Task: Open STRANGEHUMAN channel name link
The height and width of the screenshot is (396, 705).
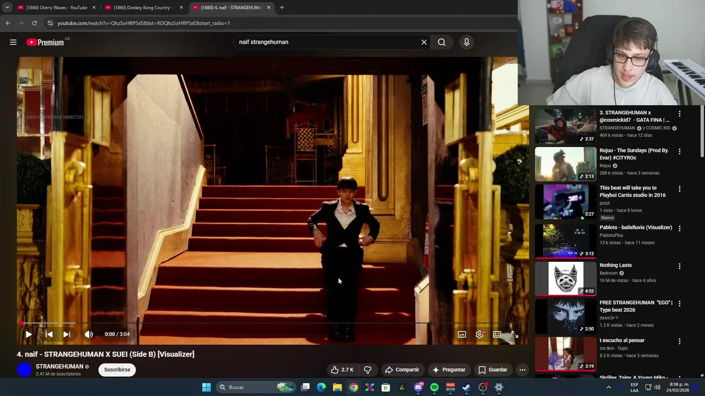Action: pyautogui.click(x=59, y=366)
